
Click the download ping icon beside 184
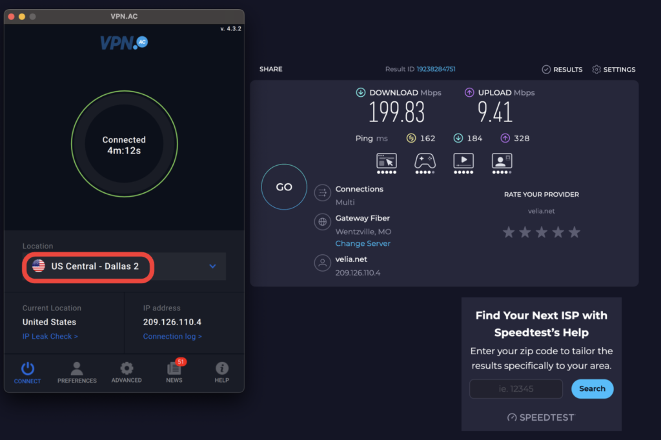(x=458, y=138)
